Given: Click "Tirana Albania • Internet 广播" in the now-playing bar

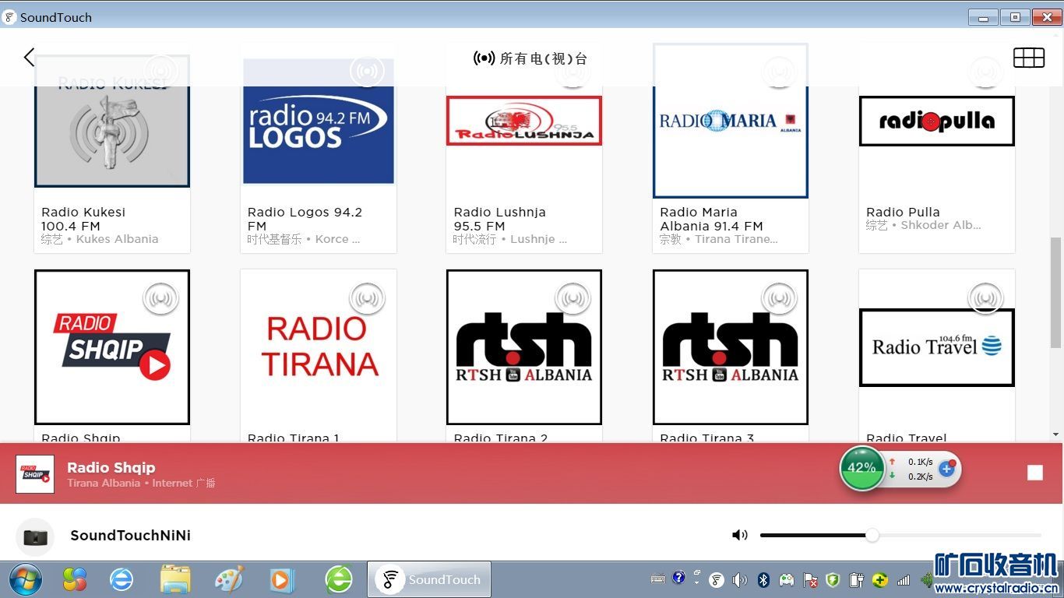Looking at the screenshot, I should click(x=141, y=483).
